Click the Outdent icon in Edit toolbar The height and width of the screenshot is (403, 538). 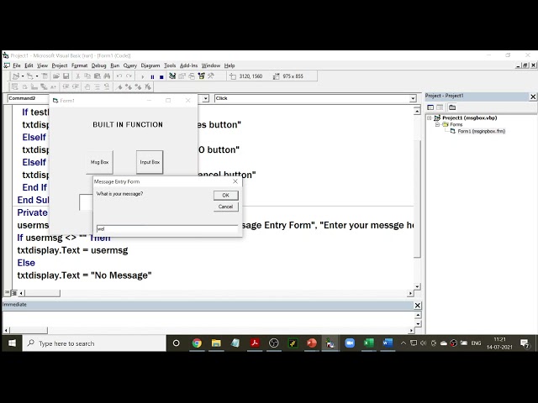pyautogui.click(x=76, y=87)
